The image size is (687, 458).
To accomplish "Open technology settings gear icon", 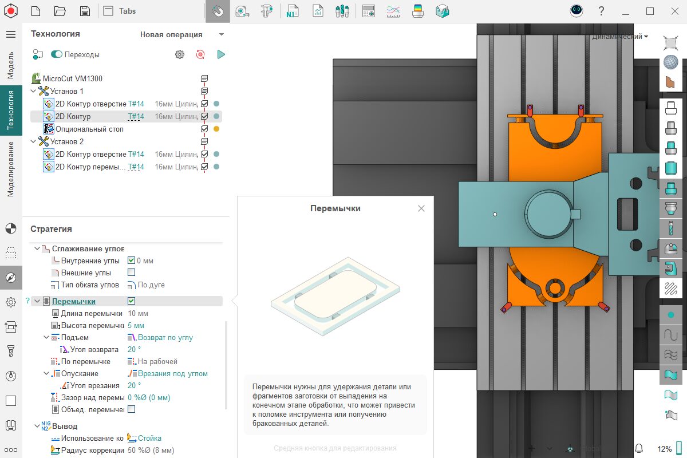I will pyautogui.click(x=180, y=54).
